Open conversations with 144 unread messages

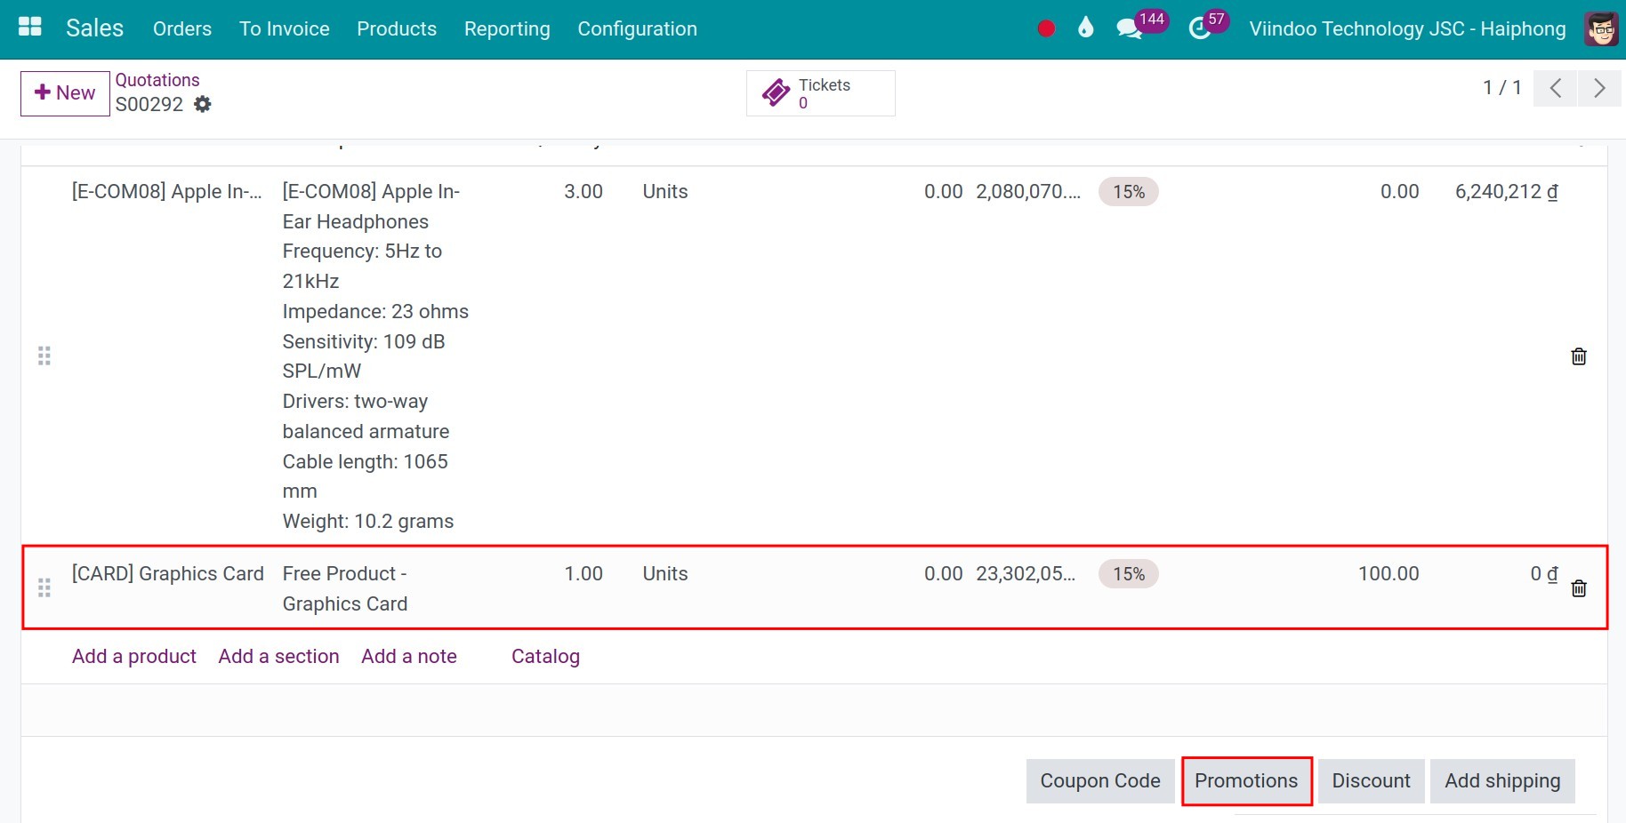click(x=1129, y=28)
